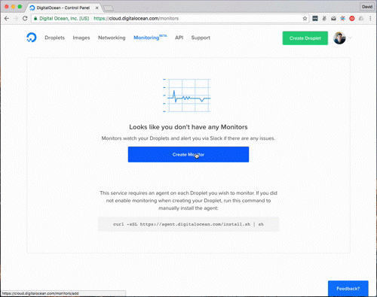The height and width of the screenshot is (297, 377).
Task: Click the "Monitors watch your Droplets" description text
Action: pos(188,138)
